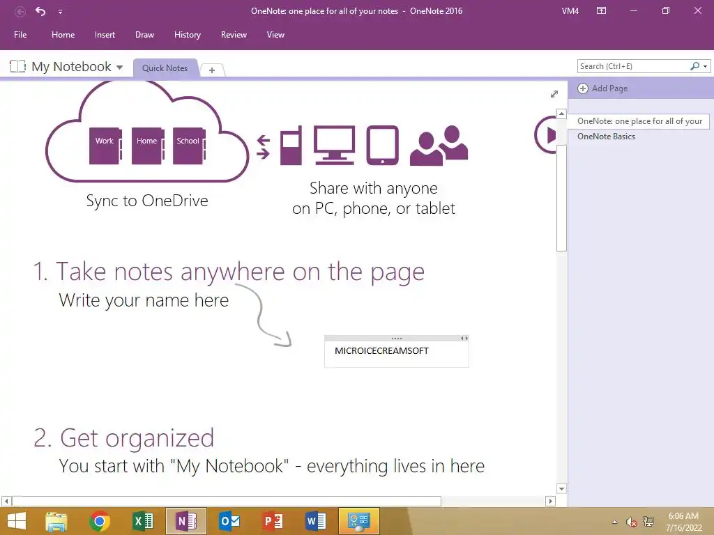Undo the last action
714x535 pixels.
(40, 11)
